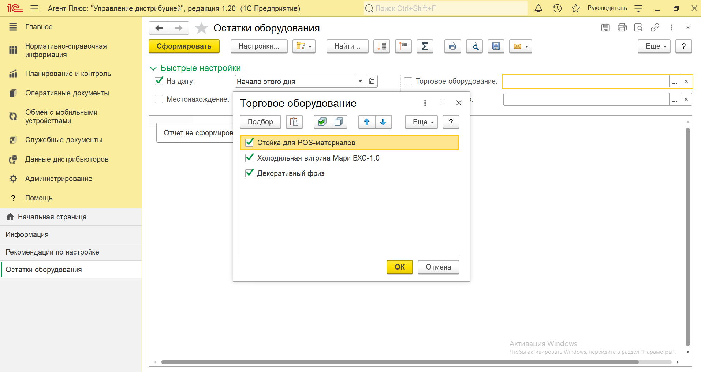The height and width of the screenshot is (372, 701).
Task: Open print preview icon
Action: coord(474,46)
